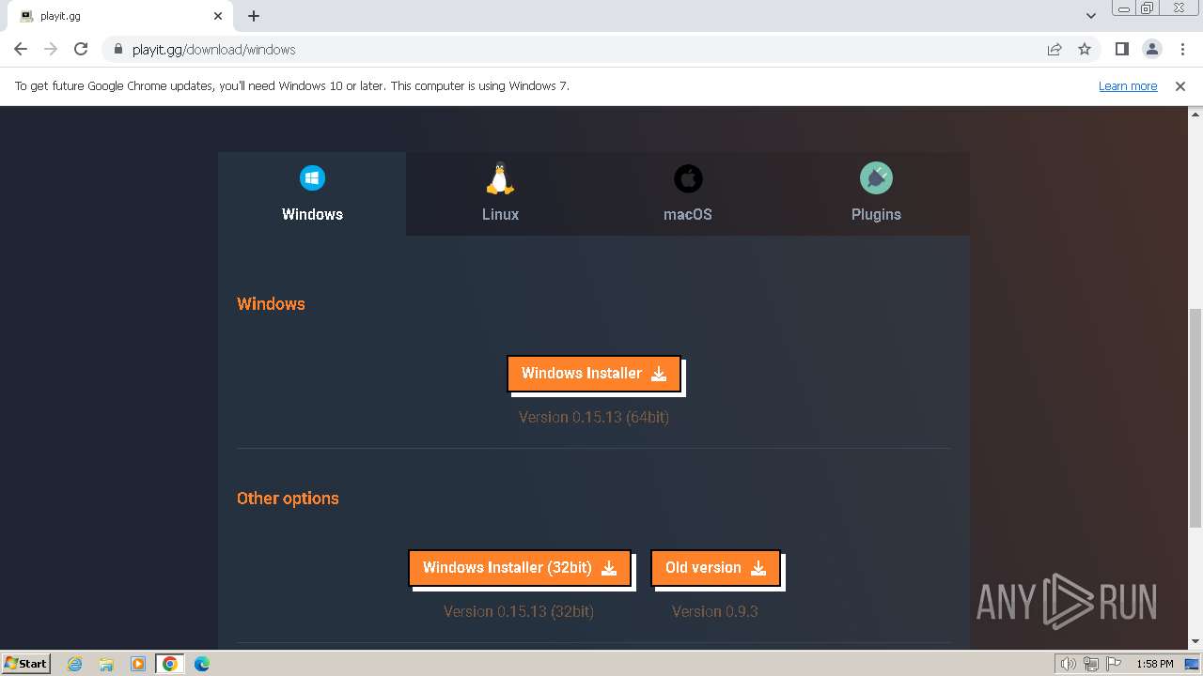Click the browser forward arrow
Viewport: 1203px width, 676px height.
click(x=51, y=49)
